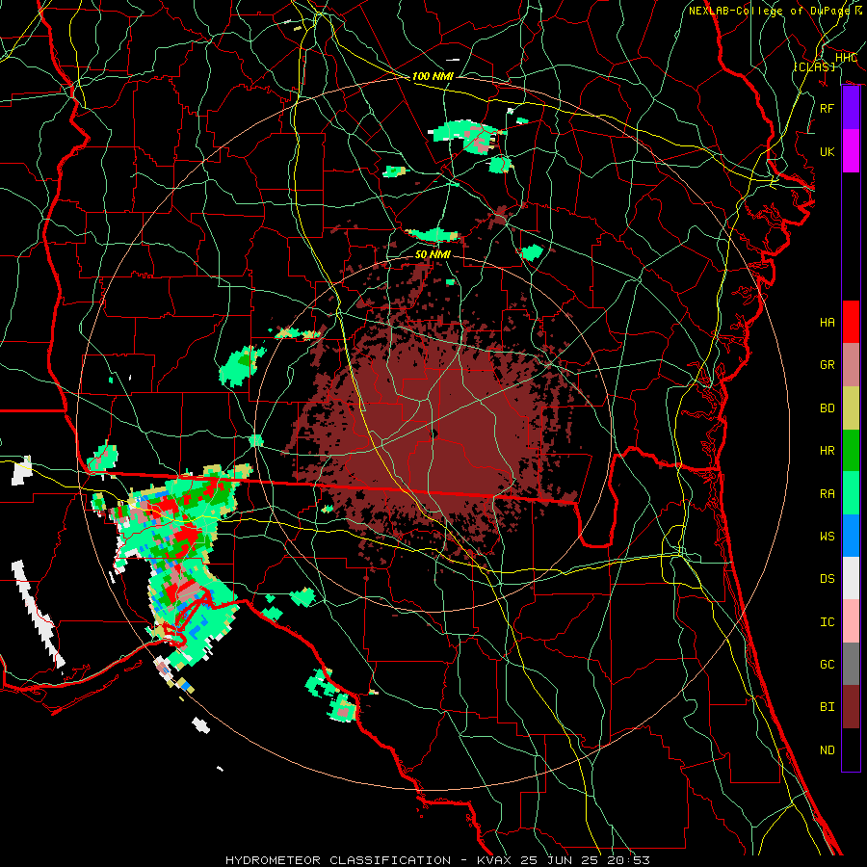Select the GC gray legend swatch
867x867 pixels.
pyautogui.click(x=851, y=664)
